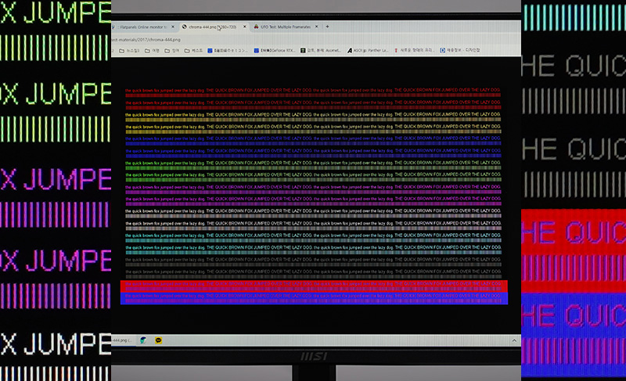Open the blue-icon bookmark after the folders
This screenshot has width=626, height=381.
pyautogui.click(x=228, y=50)
